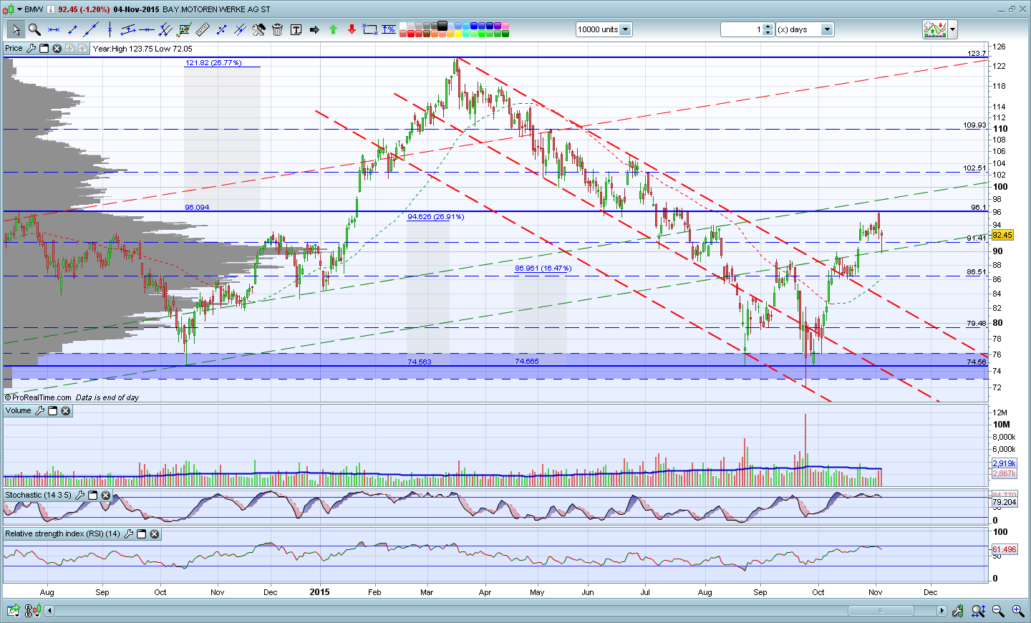Select the arrow cursor pointer tool
Screen dimensions: 1031x623
pos(16,29)
